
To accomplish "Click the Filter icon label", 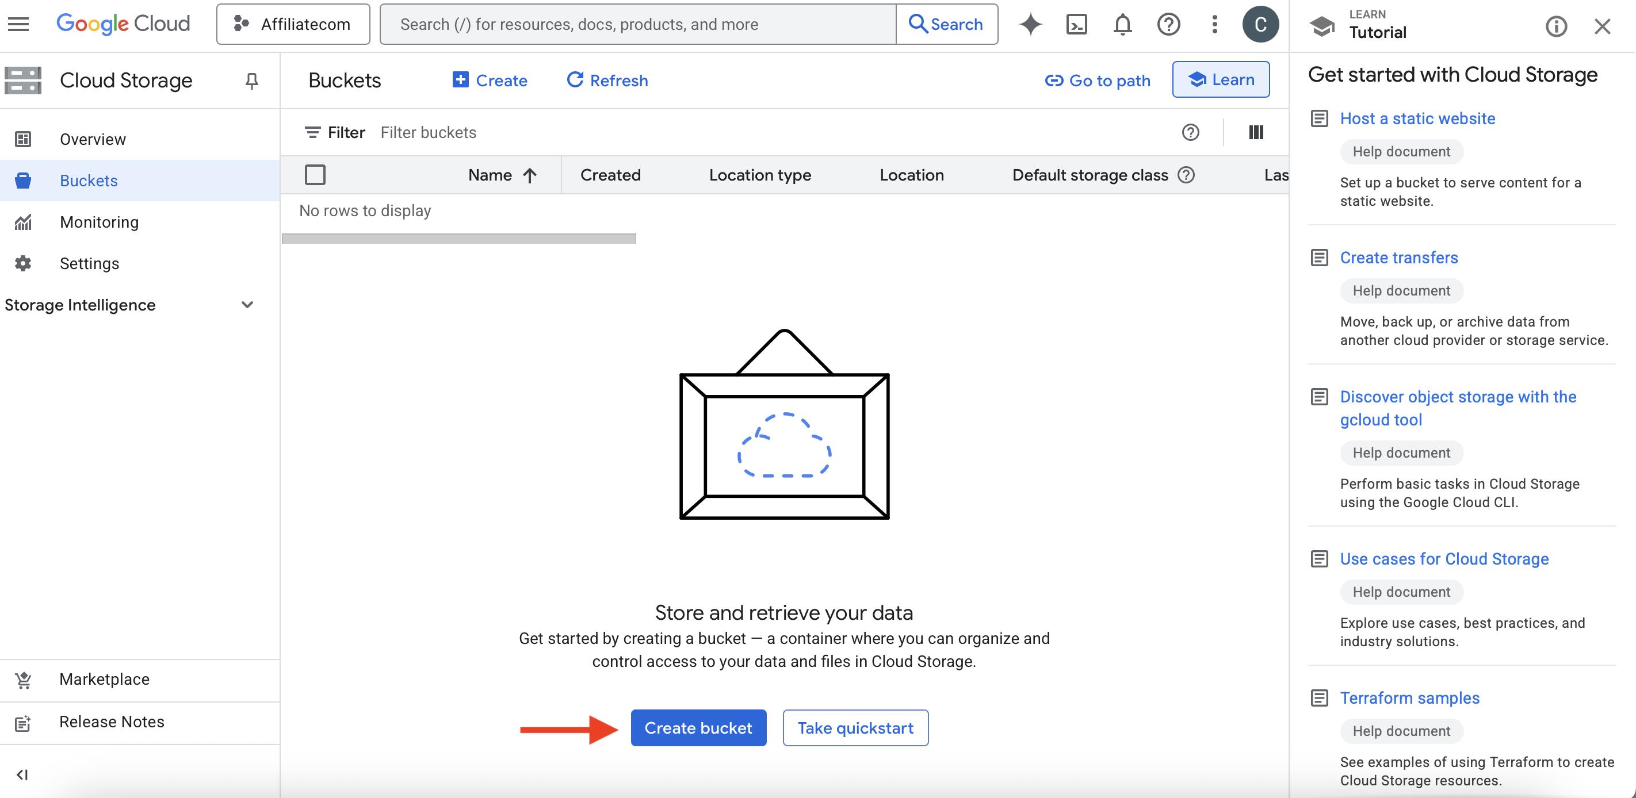I will [x=335, y=132].
